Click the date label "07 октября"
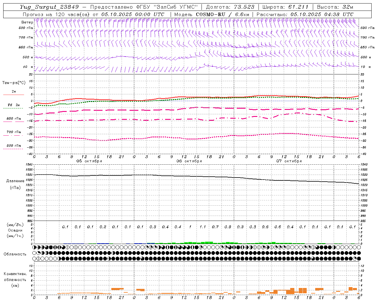The height and width of the screenshot is (300, 376). click(x=289, y=161)
